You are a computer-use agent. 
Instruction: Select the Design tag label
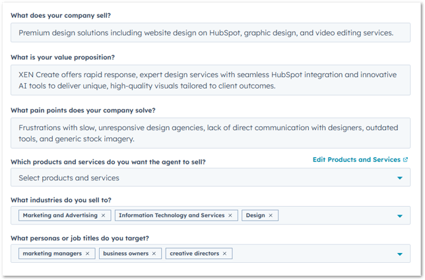click(x=255, y=215)
